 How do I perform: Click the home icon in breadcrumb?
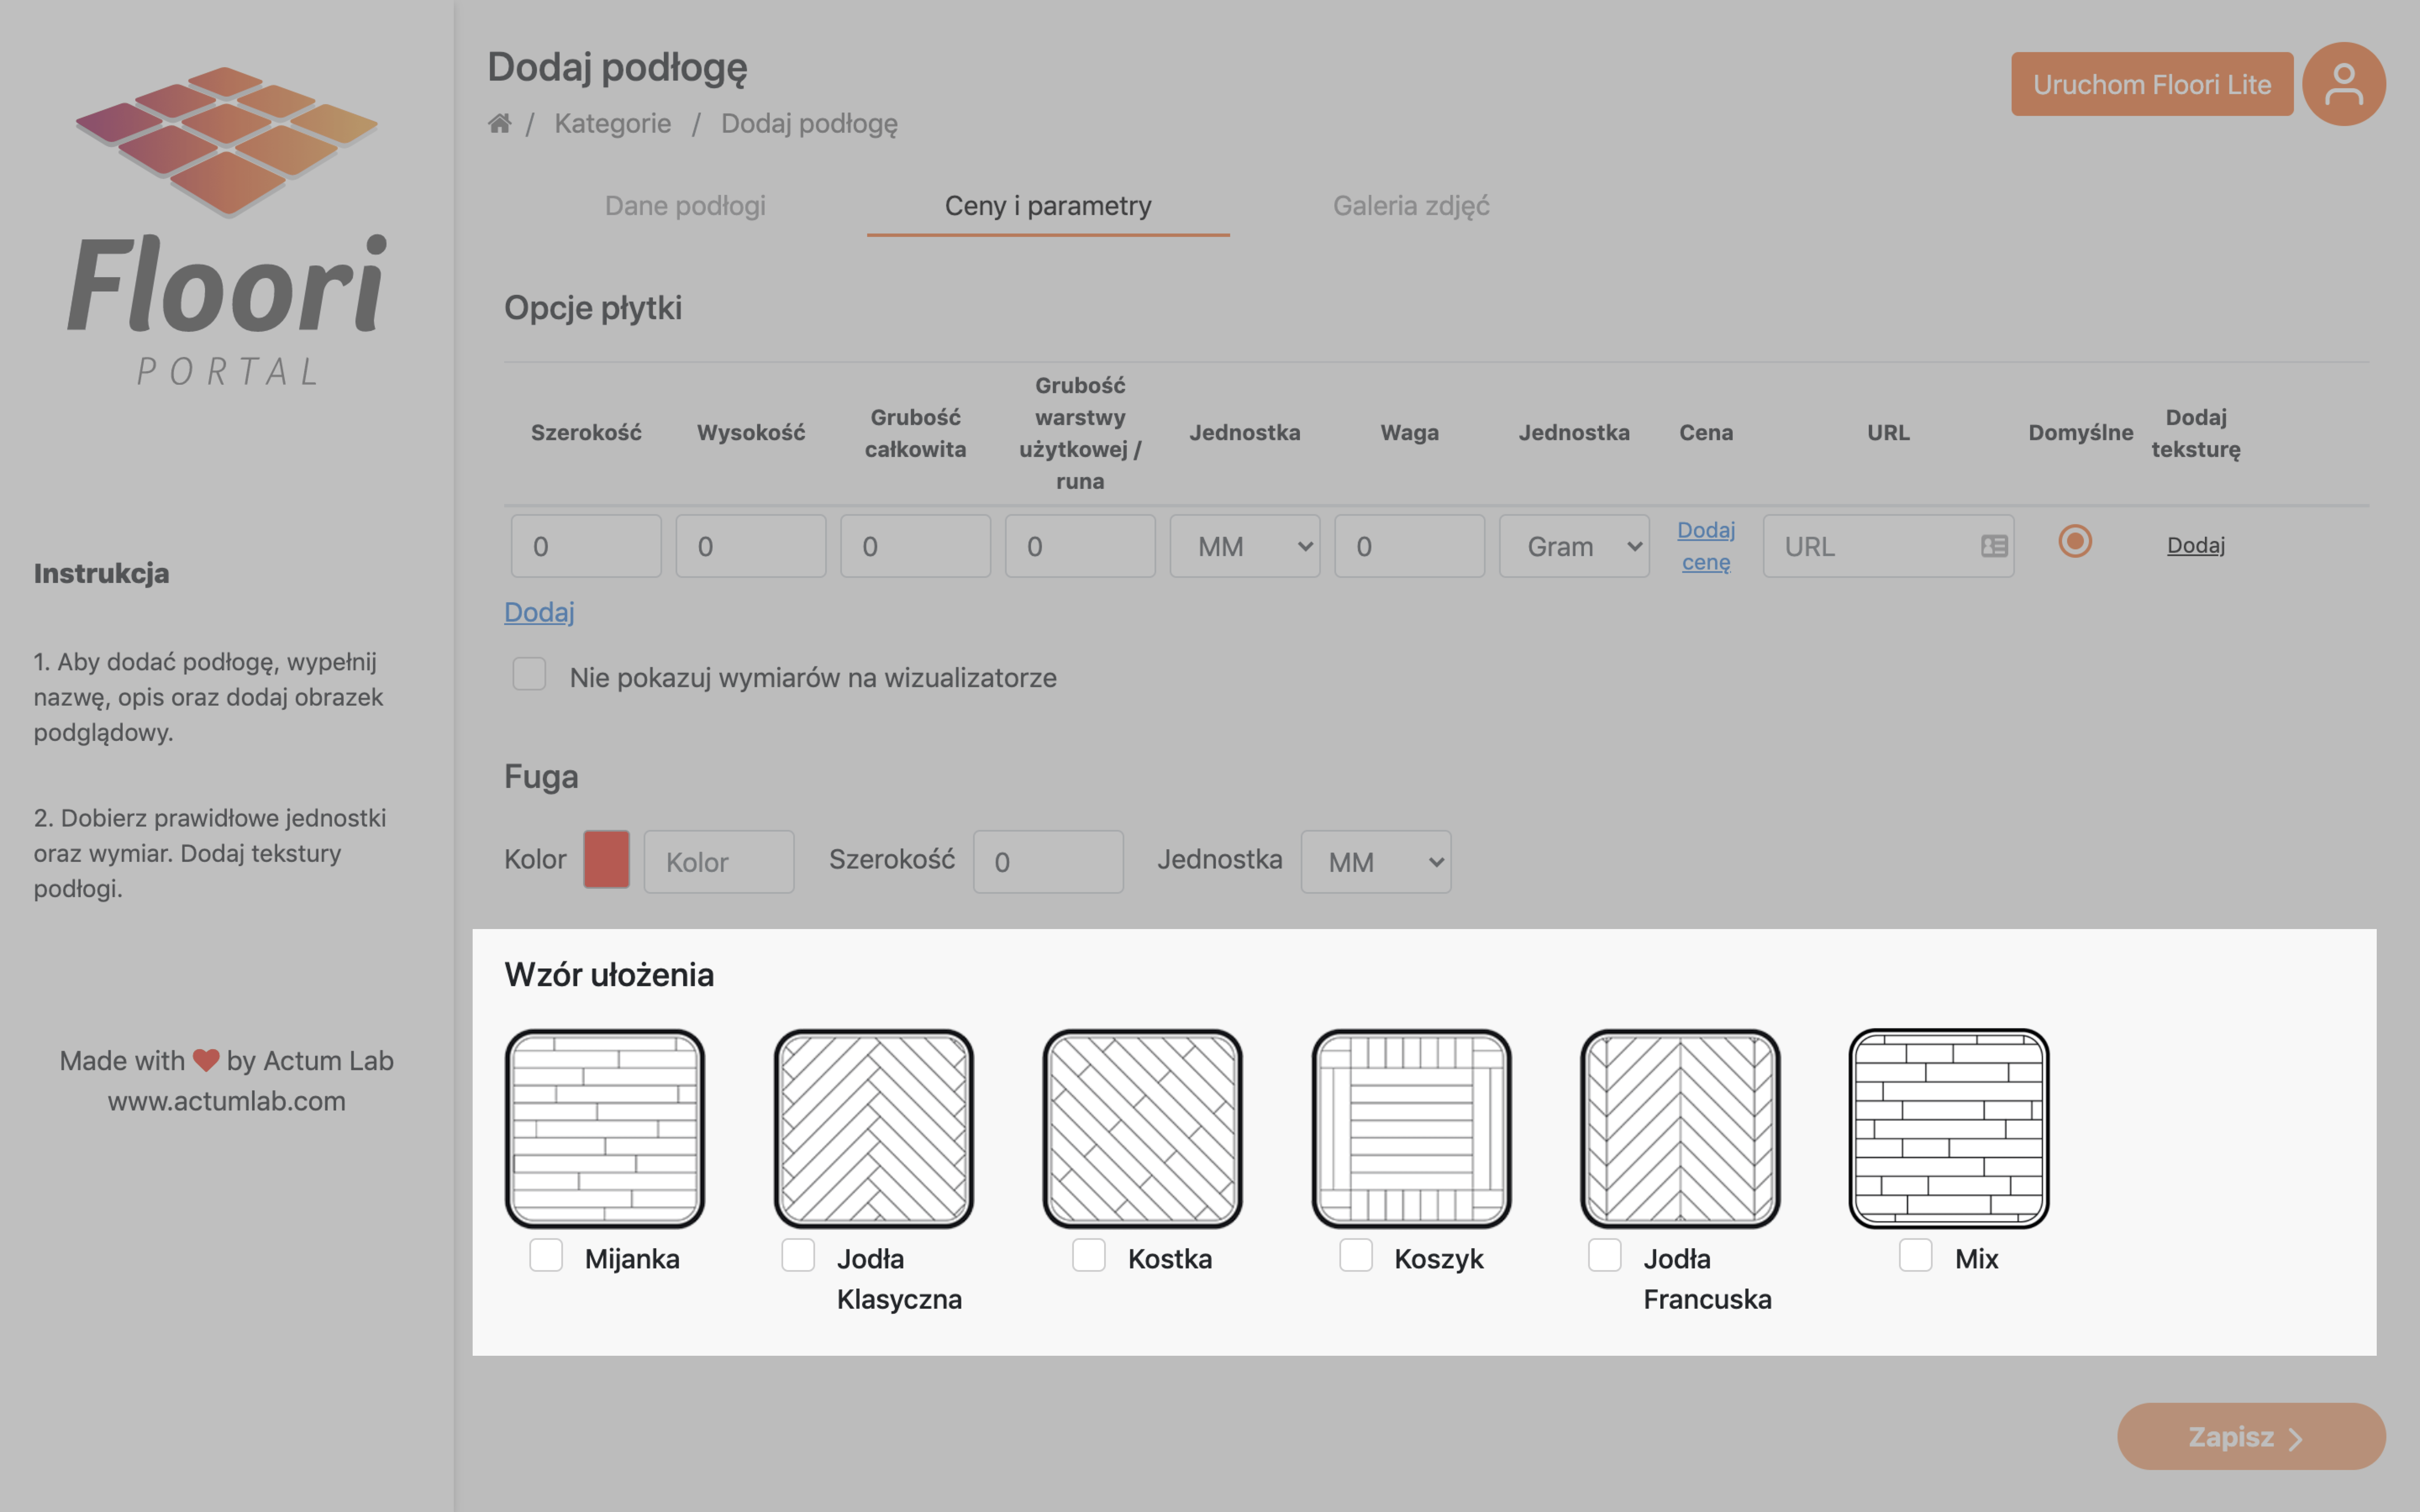[x=499, y=123]
